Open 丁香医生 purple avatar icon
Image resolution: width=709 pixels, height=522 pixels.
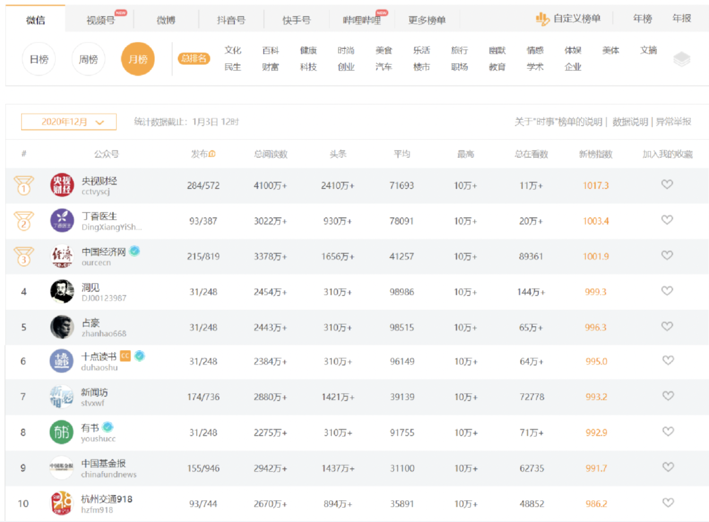coord(62,221)
